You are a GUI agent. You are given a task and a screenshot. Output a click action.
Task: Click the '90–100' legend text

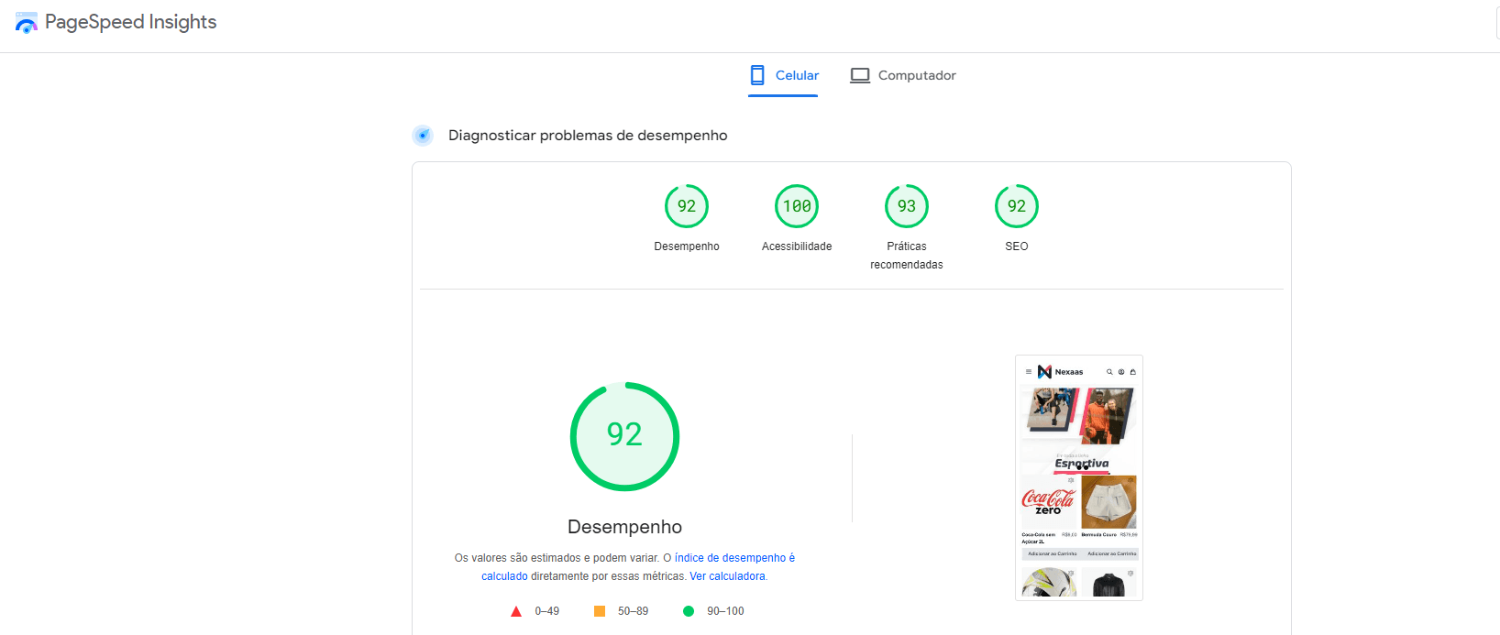click(x=725, y=611)
